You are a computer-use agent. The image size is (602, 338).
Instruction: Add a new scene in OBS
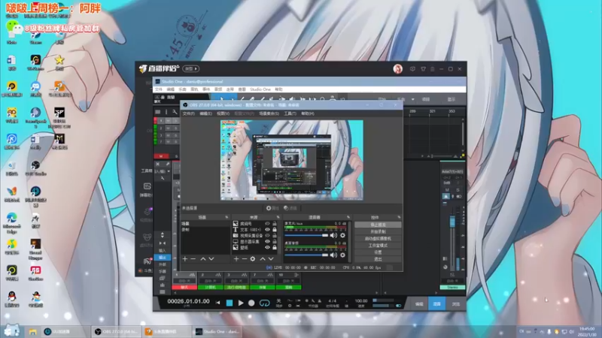[184, 259]
